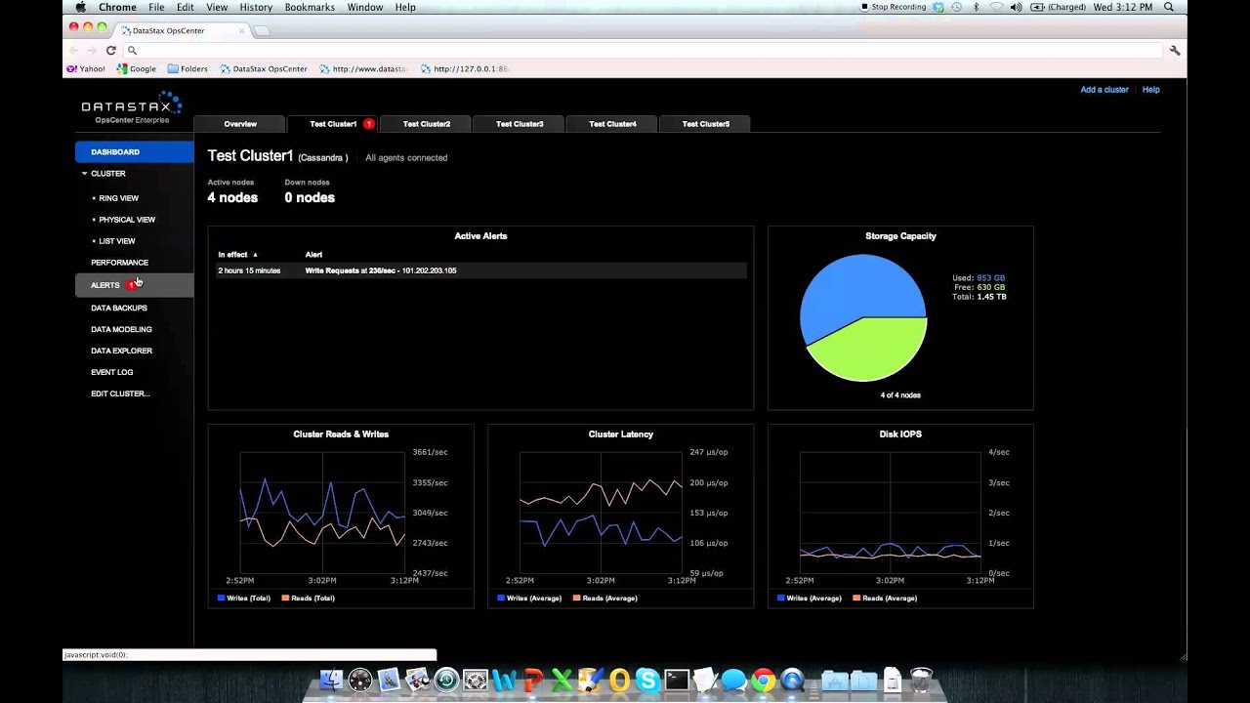Open Spotlight search magnifier icon

[x=1169, y=7]
